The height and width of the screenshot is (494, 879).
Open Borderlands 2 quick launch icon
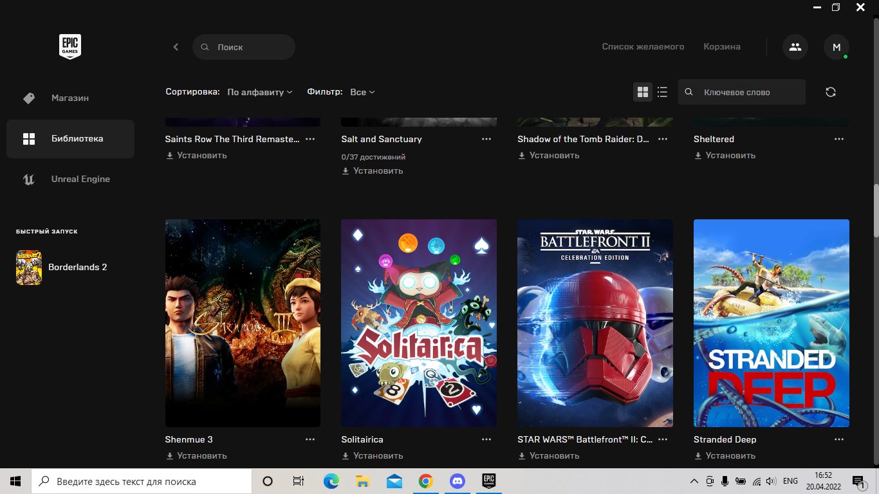pos(29,268)
